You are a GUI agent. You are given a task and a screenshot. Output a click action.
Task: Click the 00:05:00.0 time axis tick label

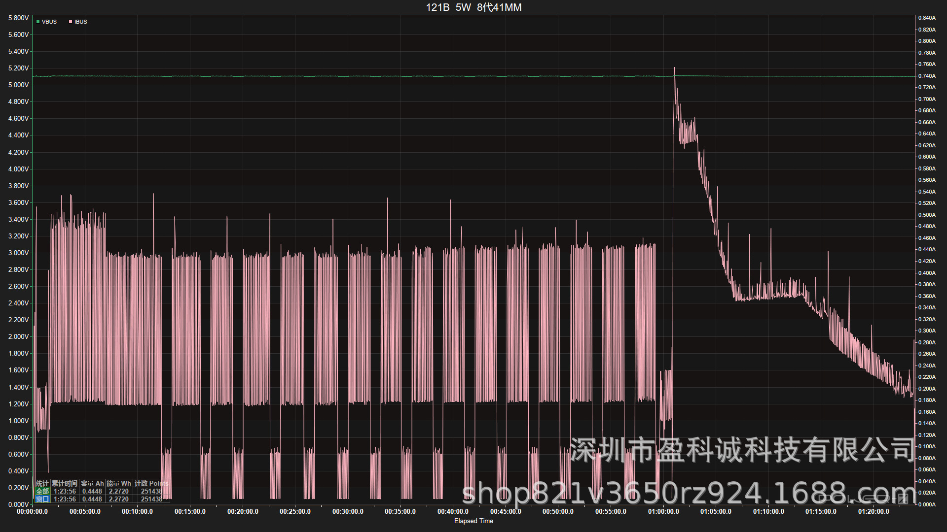(85, 511)
